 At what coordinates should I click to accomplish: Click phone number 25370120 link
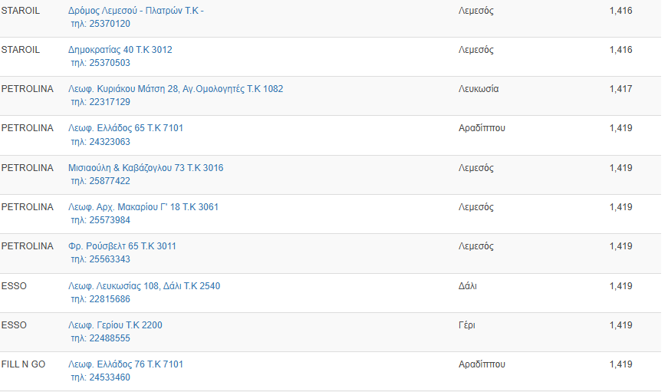(x=100, y=24)
